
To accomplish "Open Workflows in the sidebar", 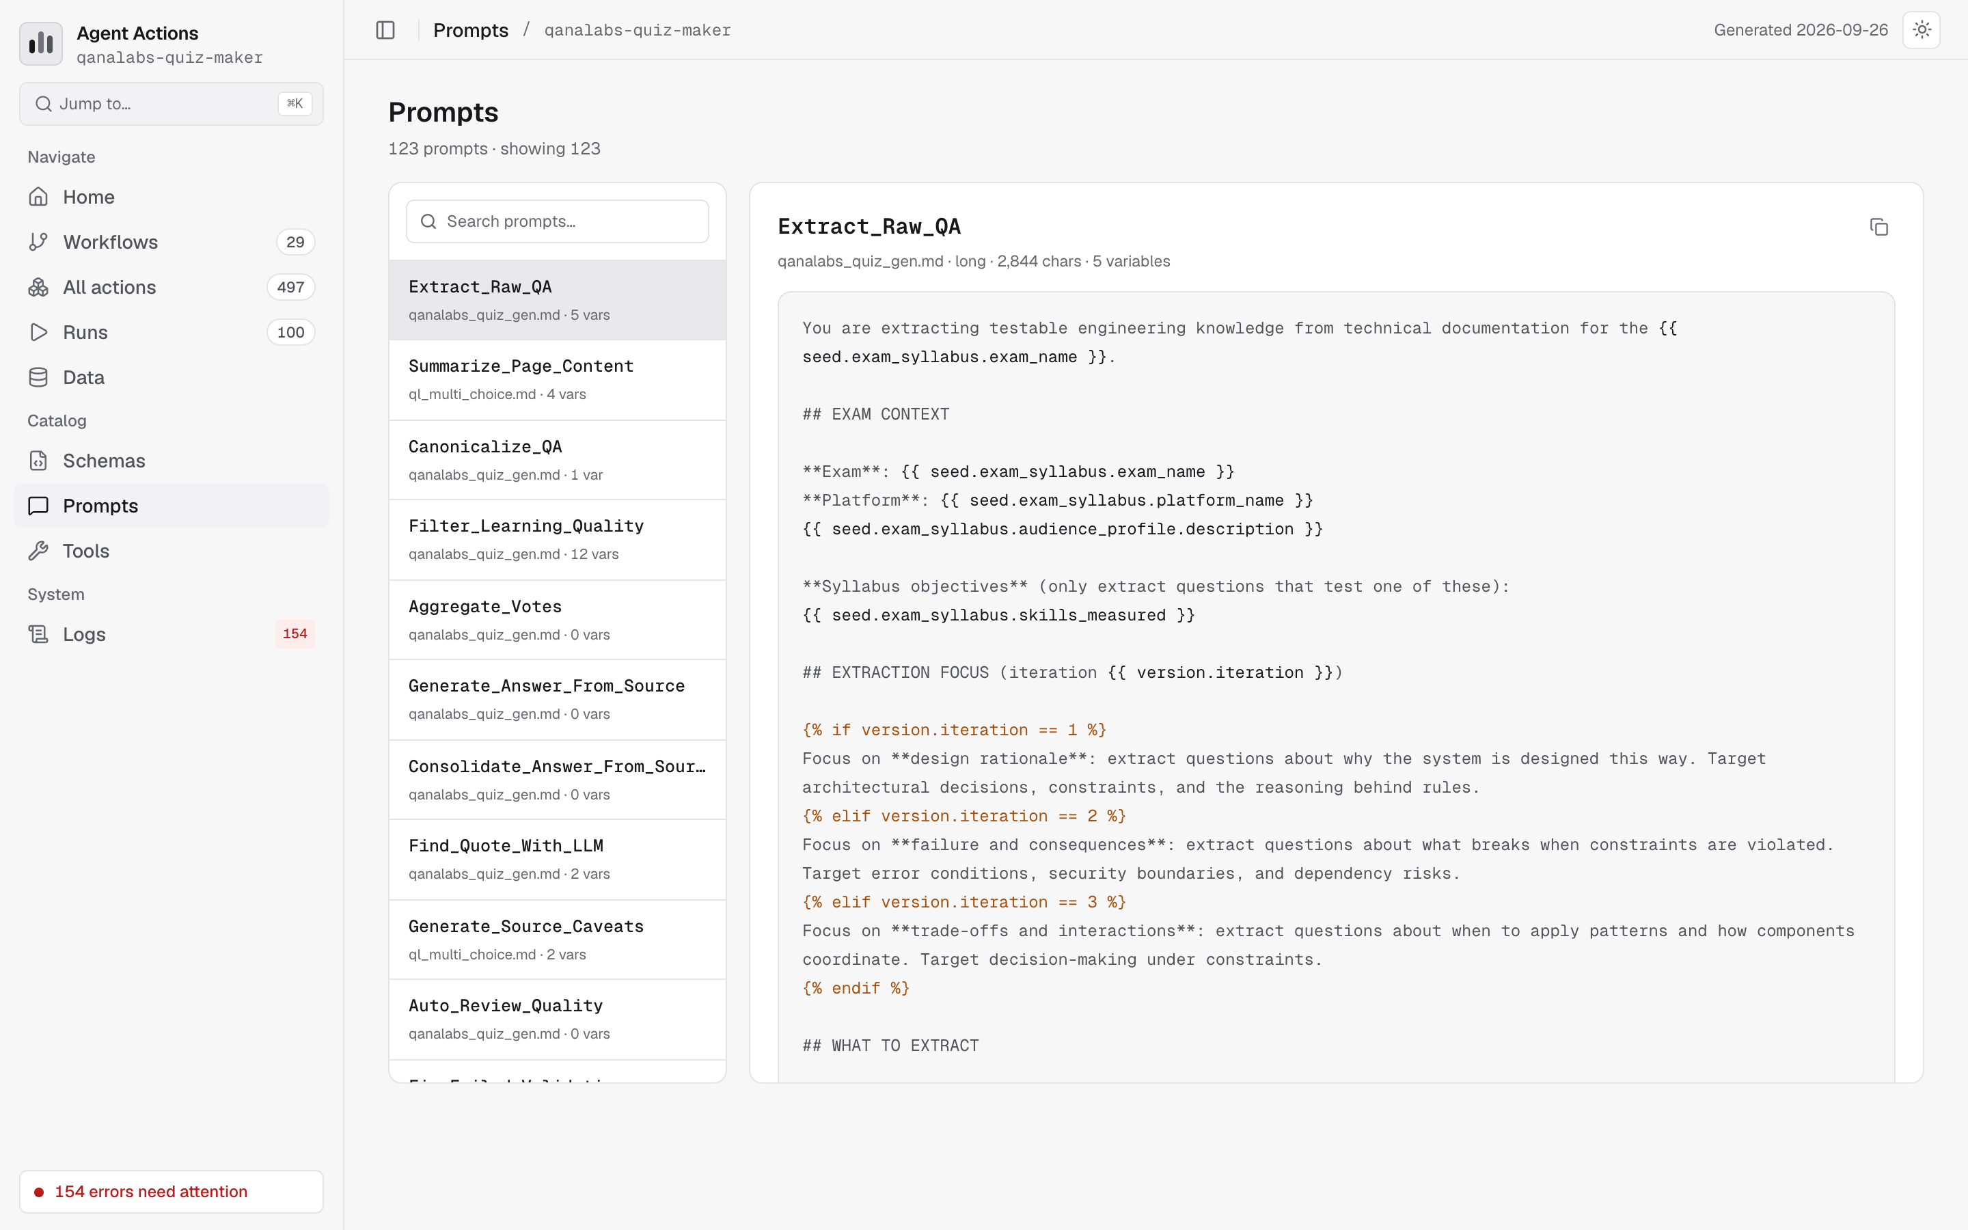I will tap(172, 242).
